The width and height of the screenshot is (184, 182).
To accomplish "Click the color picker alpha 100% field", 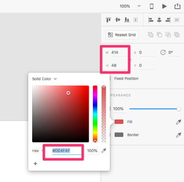I will 92,151.
